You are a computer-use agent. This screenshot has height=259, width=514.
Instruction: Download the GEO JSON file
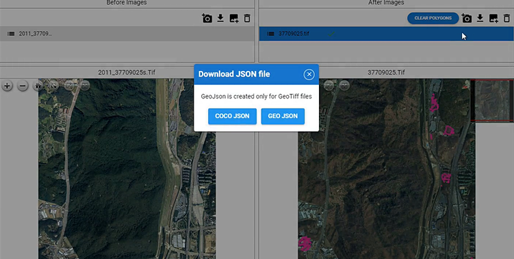283,116
